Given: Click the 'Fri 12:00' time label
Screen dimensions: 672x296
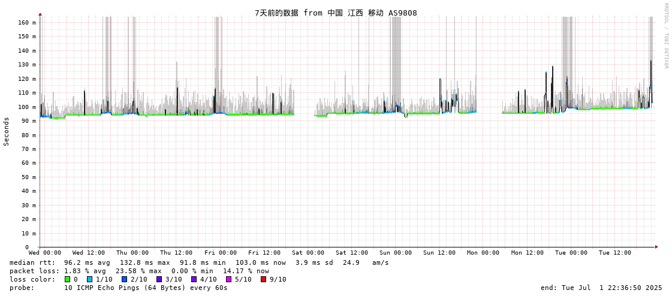Looking at the screenshot, I should (x=264, y=253).
